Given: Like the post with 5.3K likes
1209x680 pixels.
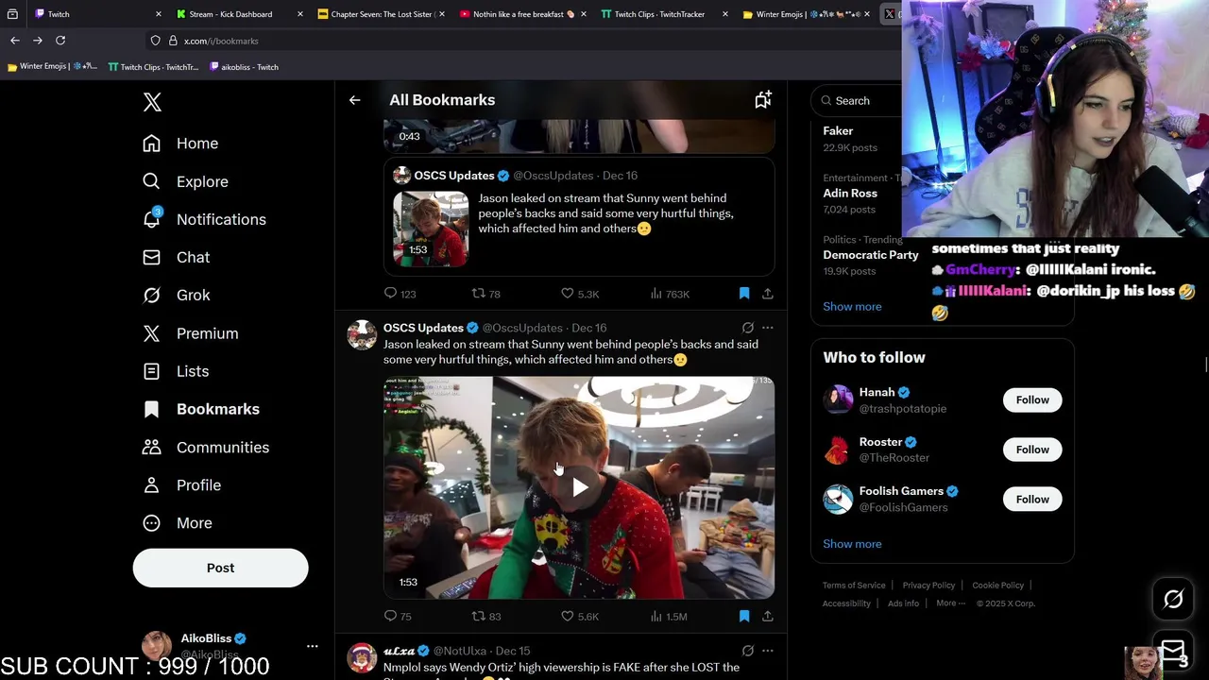Looking at the screenshot, I should pos(579,294).
